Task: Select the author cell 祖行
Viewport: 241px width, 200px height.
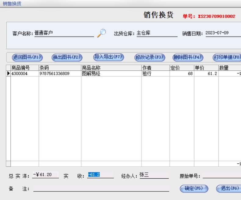Action: click(156, 73)
